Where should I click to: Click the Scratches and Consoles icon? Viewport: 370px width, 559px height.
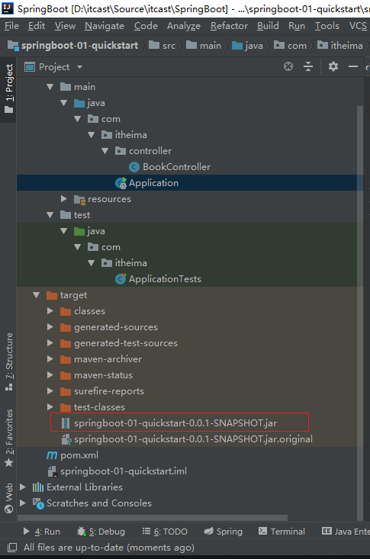tap(38, 503)
